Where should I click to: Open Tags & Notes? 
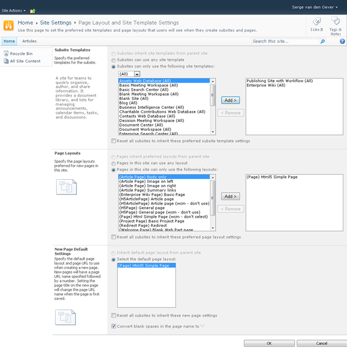pos(336,26)
